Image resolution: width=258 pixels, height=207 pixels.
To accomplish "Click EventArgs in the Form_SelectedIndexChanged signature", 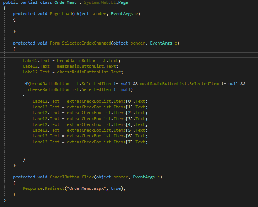I will [161, 43].
